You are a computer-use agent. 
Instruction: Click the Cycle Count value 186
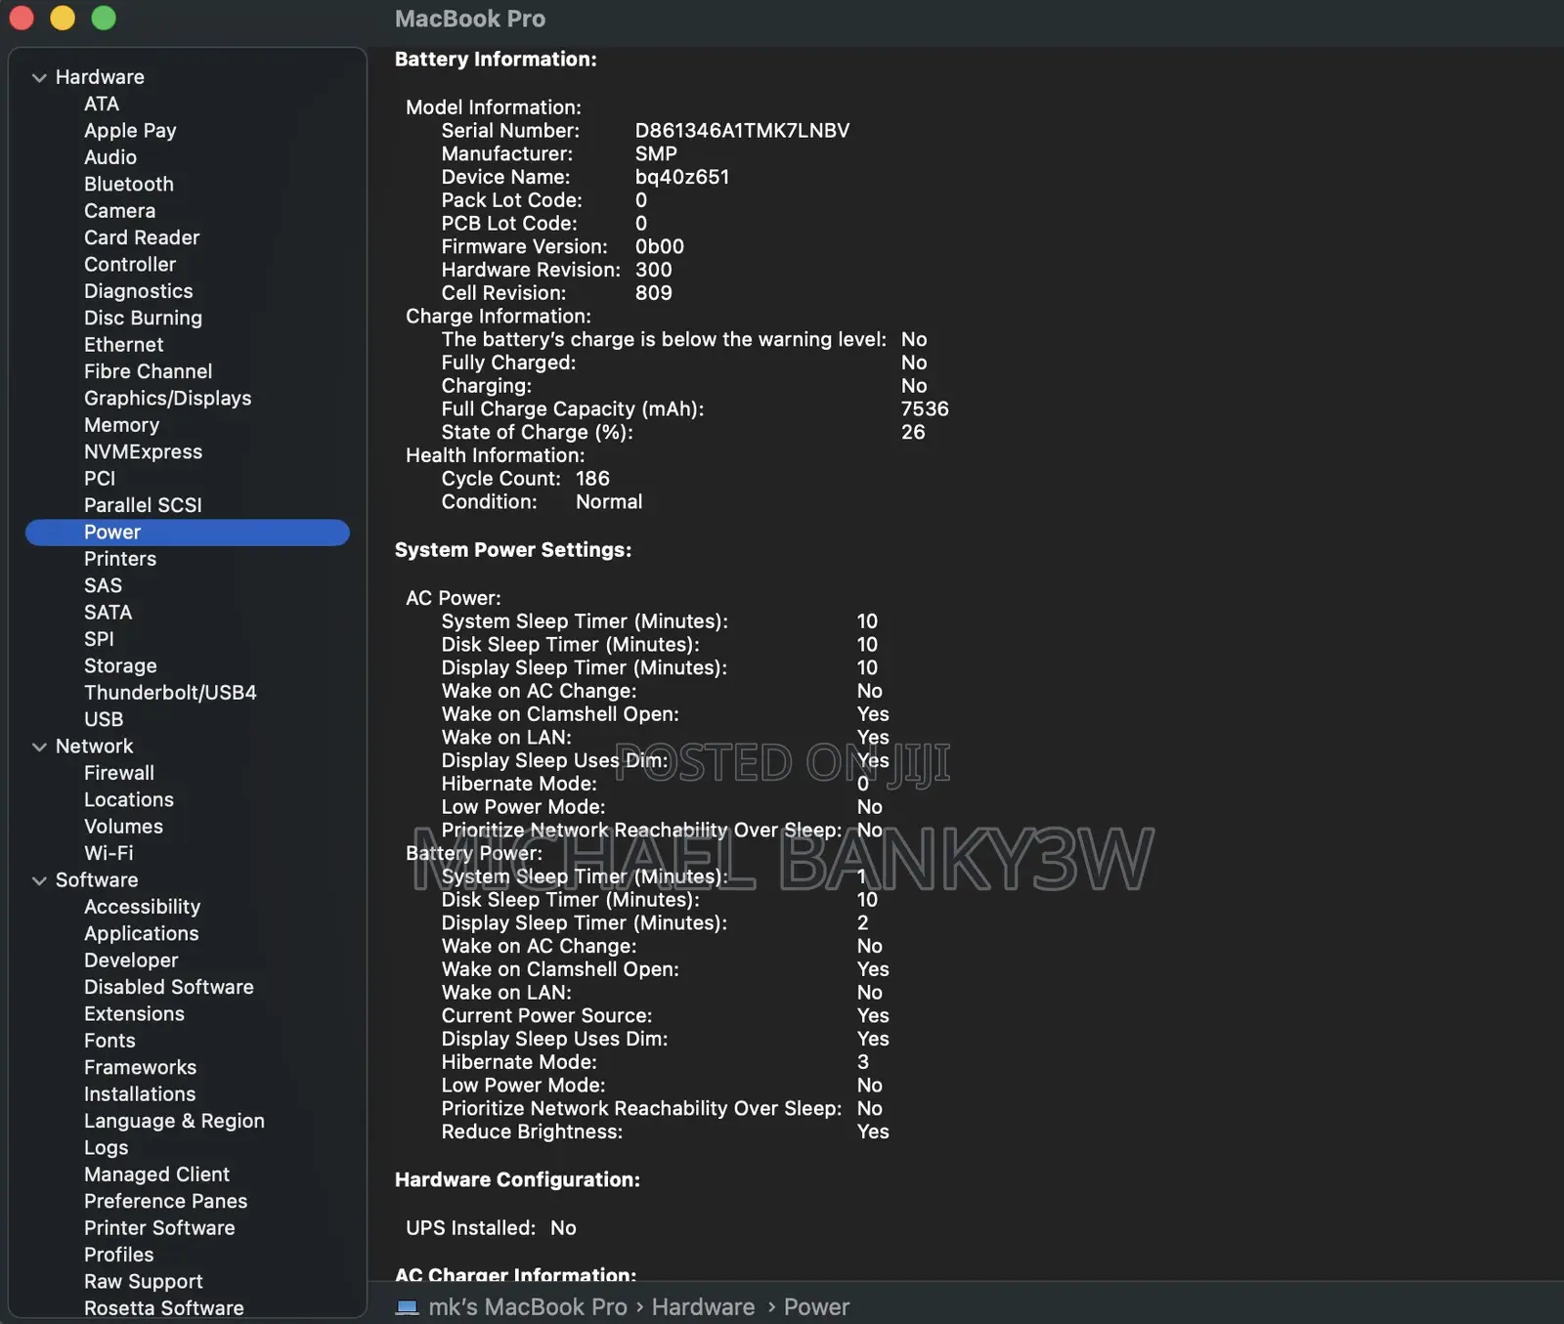pyautogui.click(x=592, y=478)
